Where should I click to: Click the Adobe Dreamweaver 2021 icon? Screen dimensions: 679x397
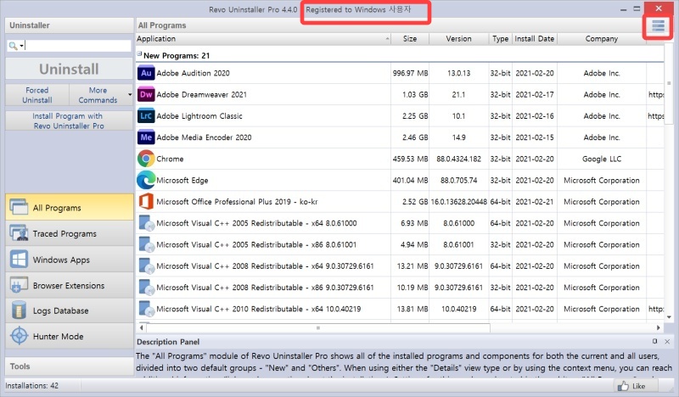(146, 94)
